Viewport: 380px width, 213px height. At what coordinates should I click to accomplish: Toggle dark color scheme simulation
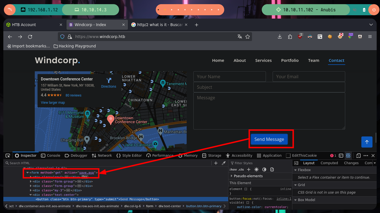264,169
